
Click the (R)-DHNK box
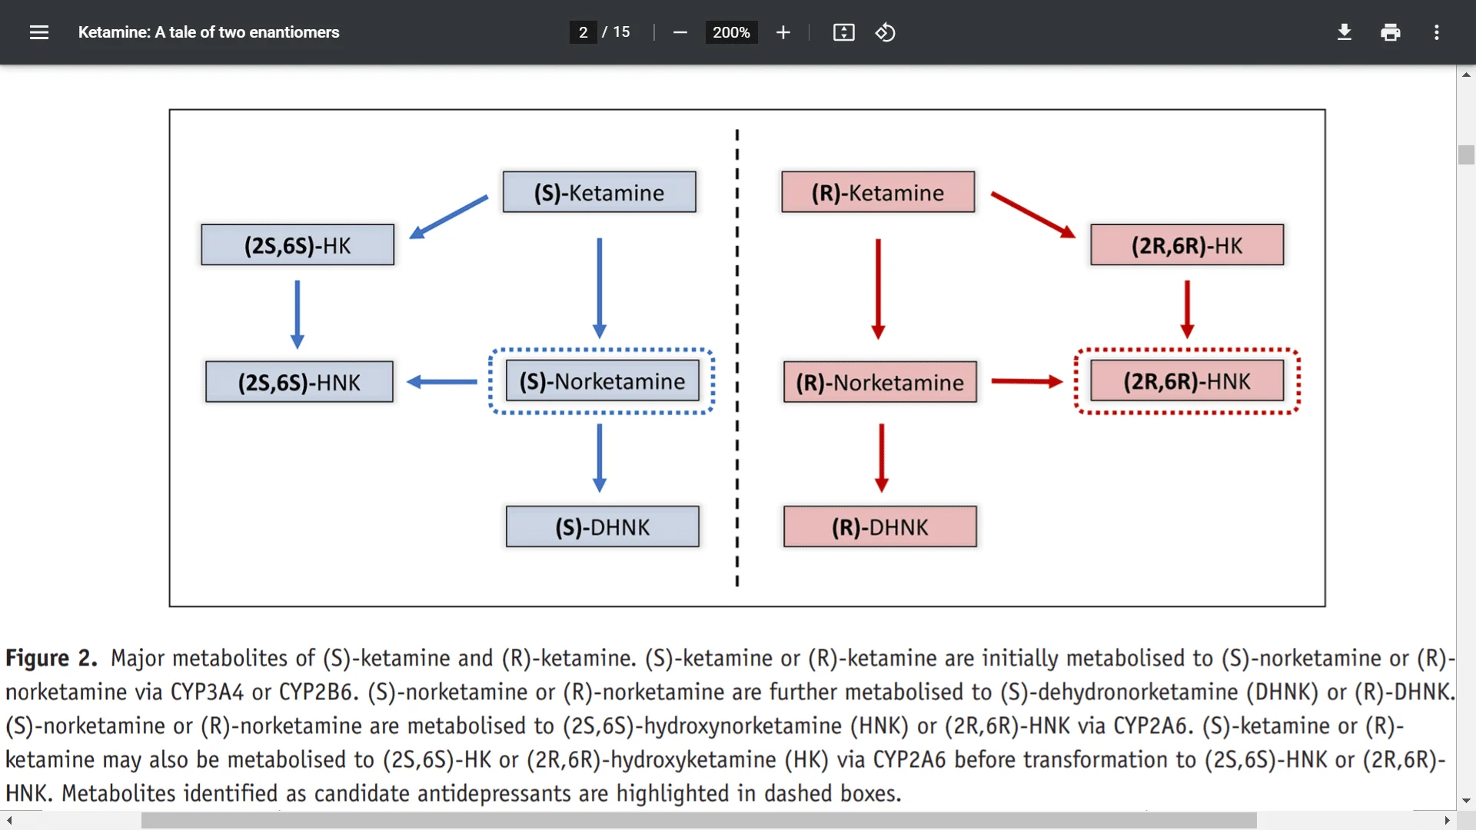coord(880,526)
